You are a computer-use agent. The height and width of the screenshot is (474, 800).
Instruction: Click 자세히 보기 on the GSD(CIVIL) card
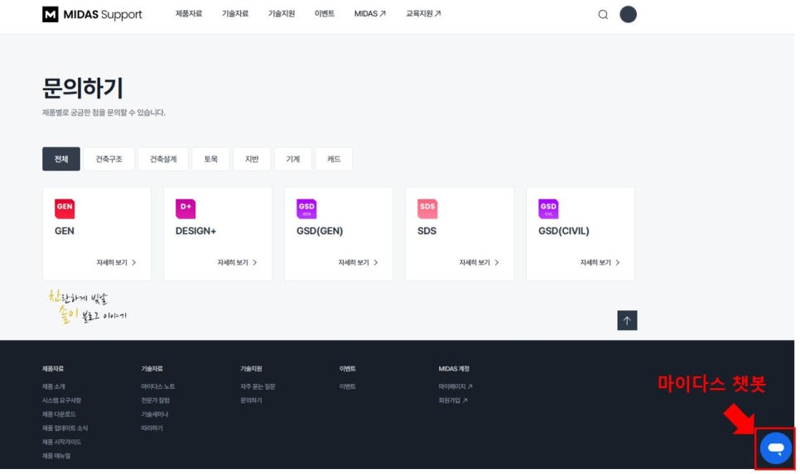600,262
